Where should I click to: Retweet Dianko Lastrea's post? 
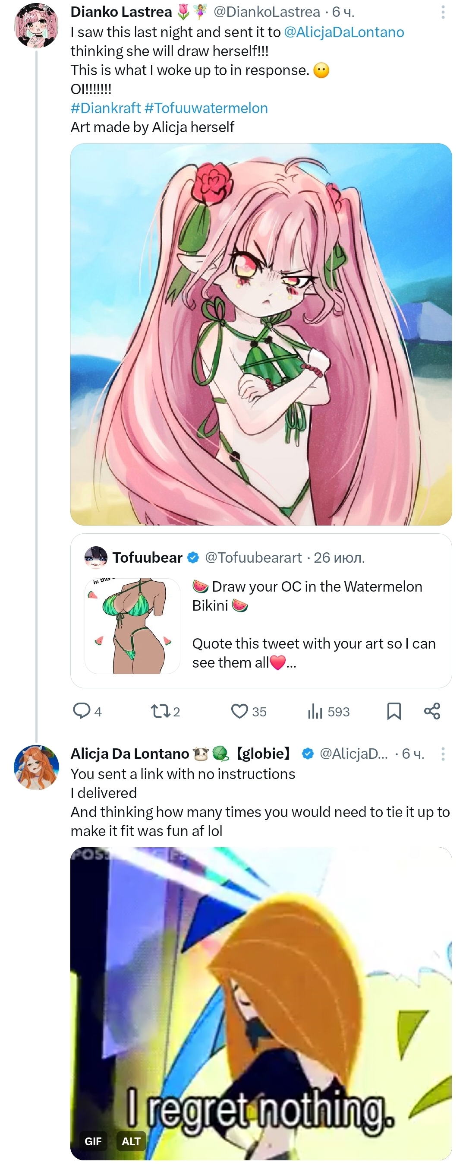(160, 711)
